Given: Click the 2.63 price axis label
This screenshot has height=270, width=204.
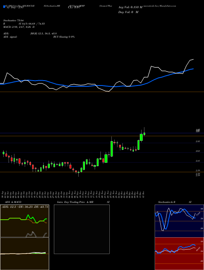Looking at the screenshot, I should click(x=198, y=151).
